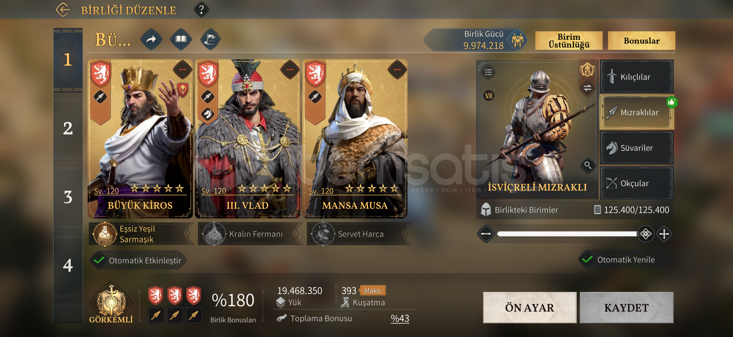Screen dimensions: 733x337
Task: Expand Servet Harca skill selector
Action: 406,233
